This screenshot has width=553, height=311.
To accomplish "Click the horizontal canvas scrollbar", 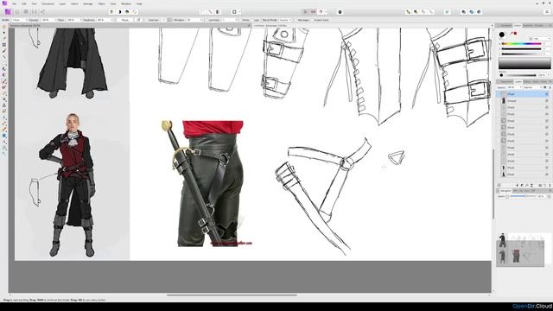I will 232,295.
